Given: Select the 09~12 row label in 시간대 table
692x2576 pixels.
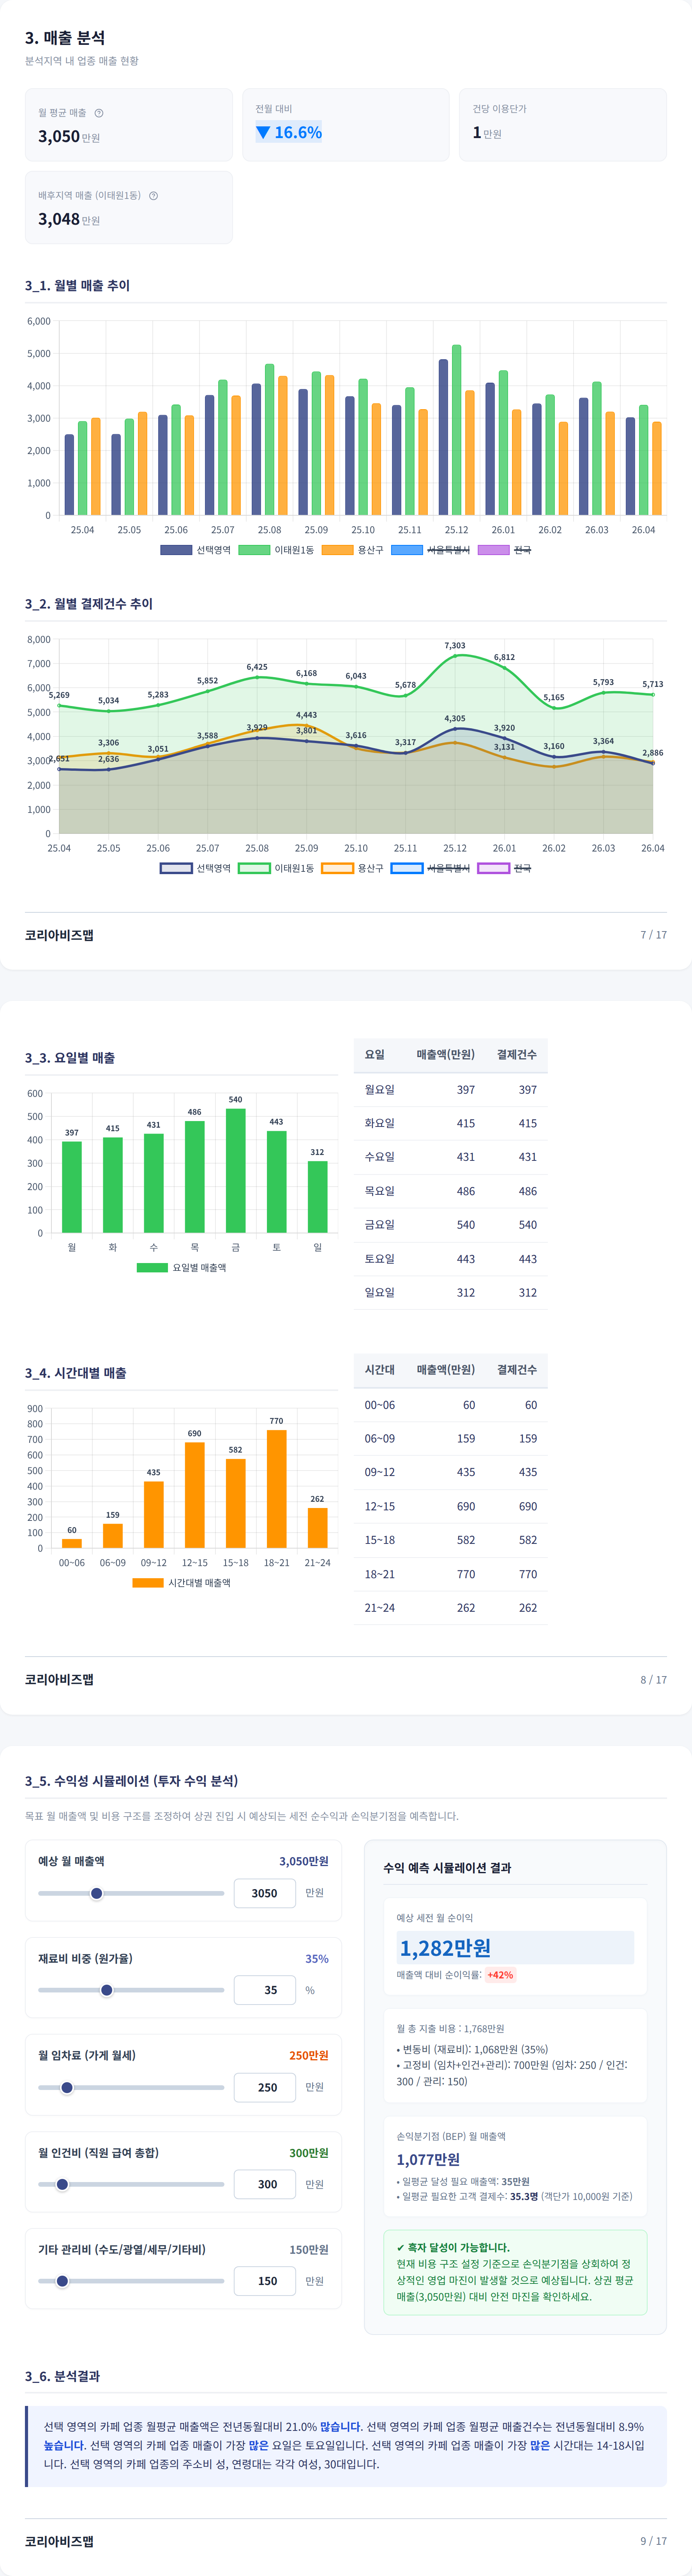Looking at the screenshot, I should point(380,1472).
